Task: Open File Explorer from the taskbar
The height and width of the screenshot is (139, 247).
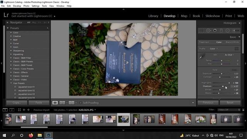Action: coord(40,136)
